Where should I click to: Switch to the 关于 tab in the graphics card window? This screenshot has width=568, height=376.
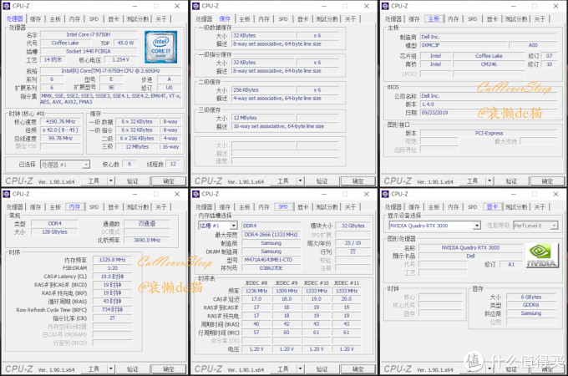point(540,207)
